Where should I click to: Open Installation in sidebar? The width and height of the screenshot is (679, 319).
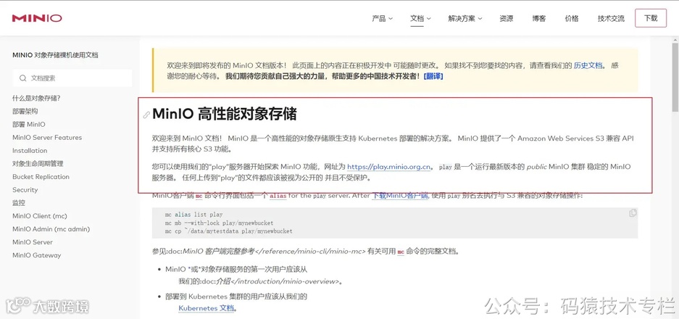coord(30,150)
